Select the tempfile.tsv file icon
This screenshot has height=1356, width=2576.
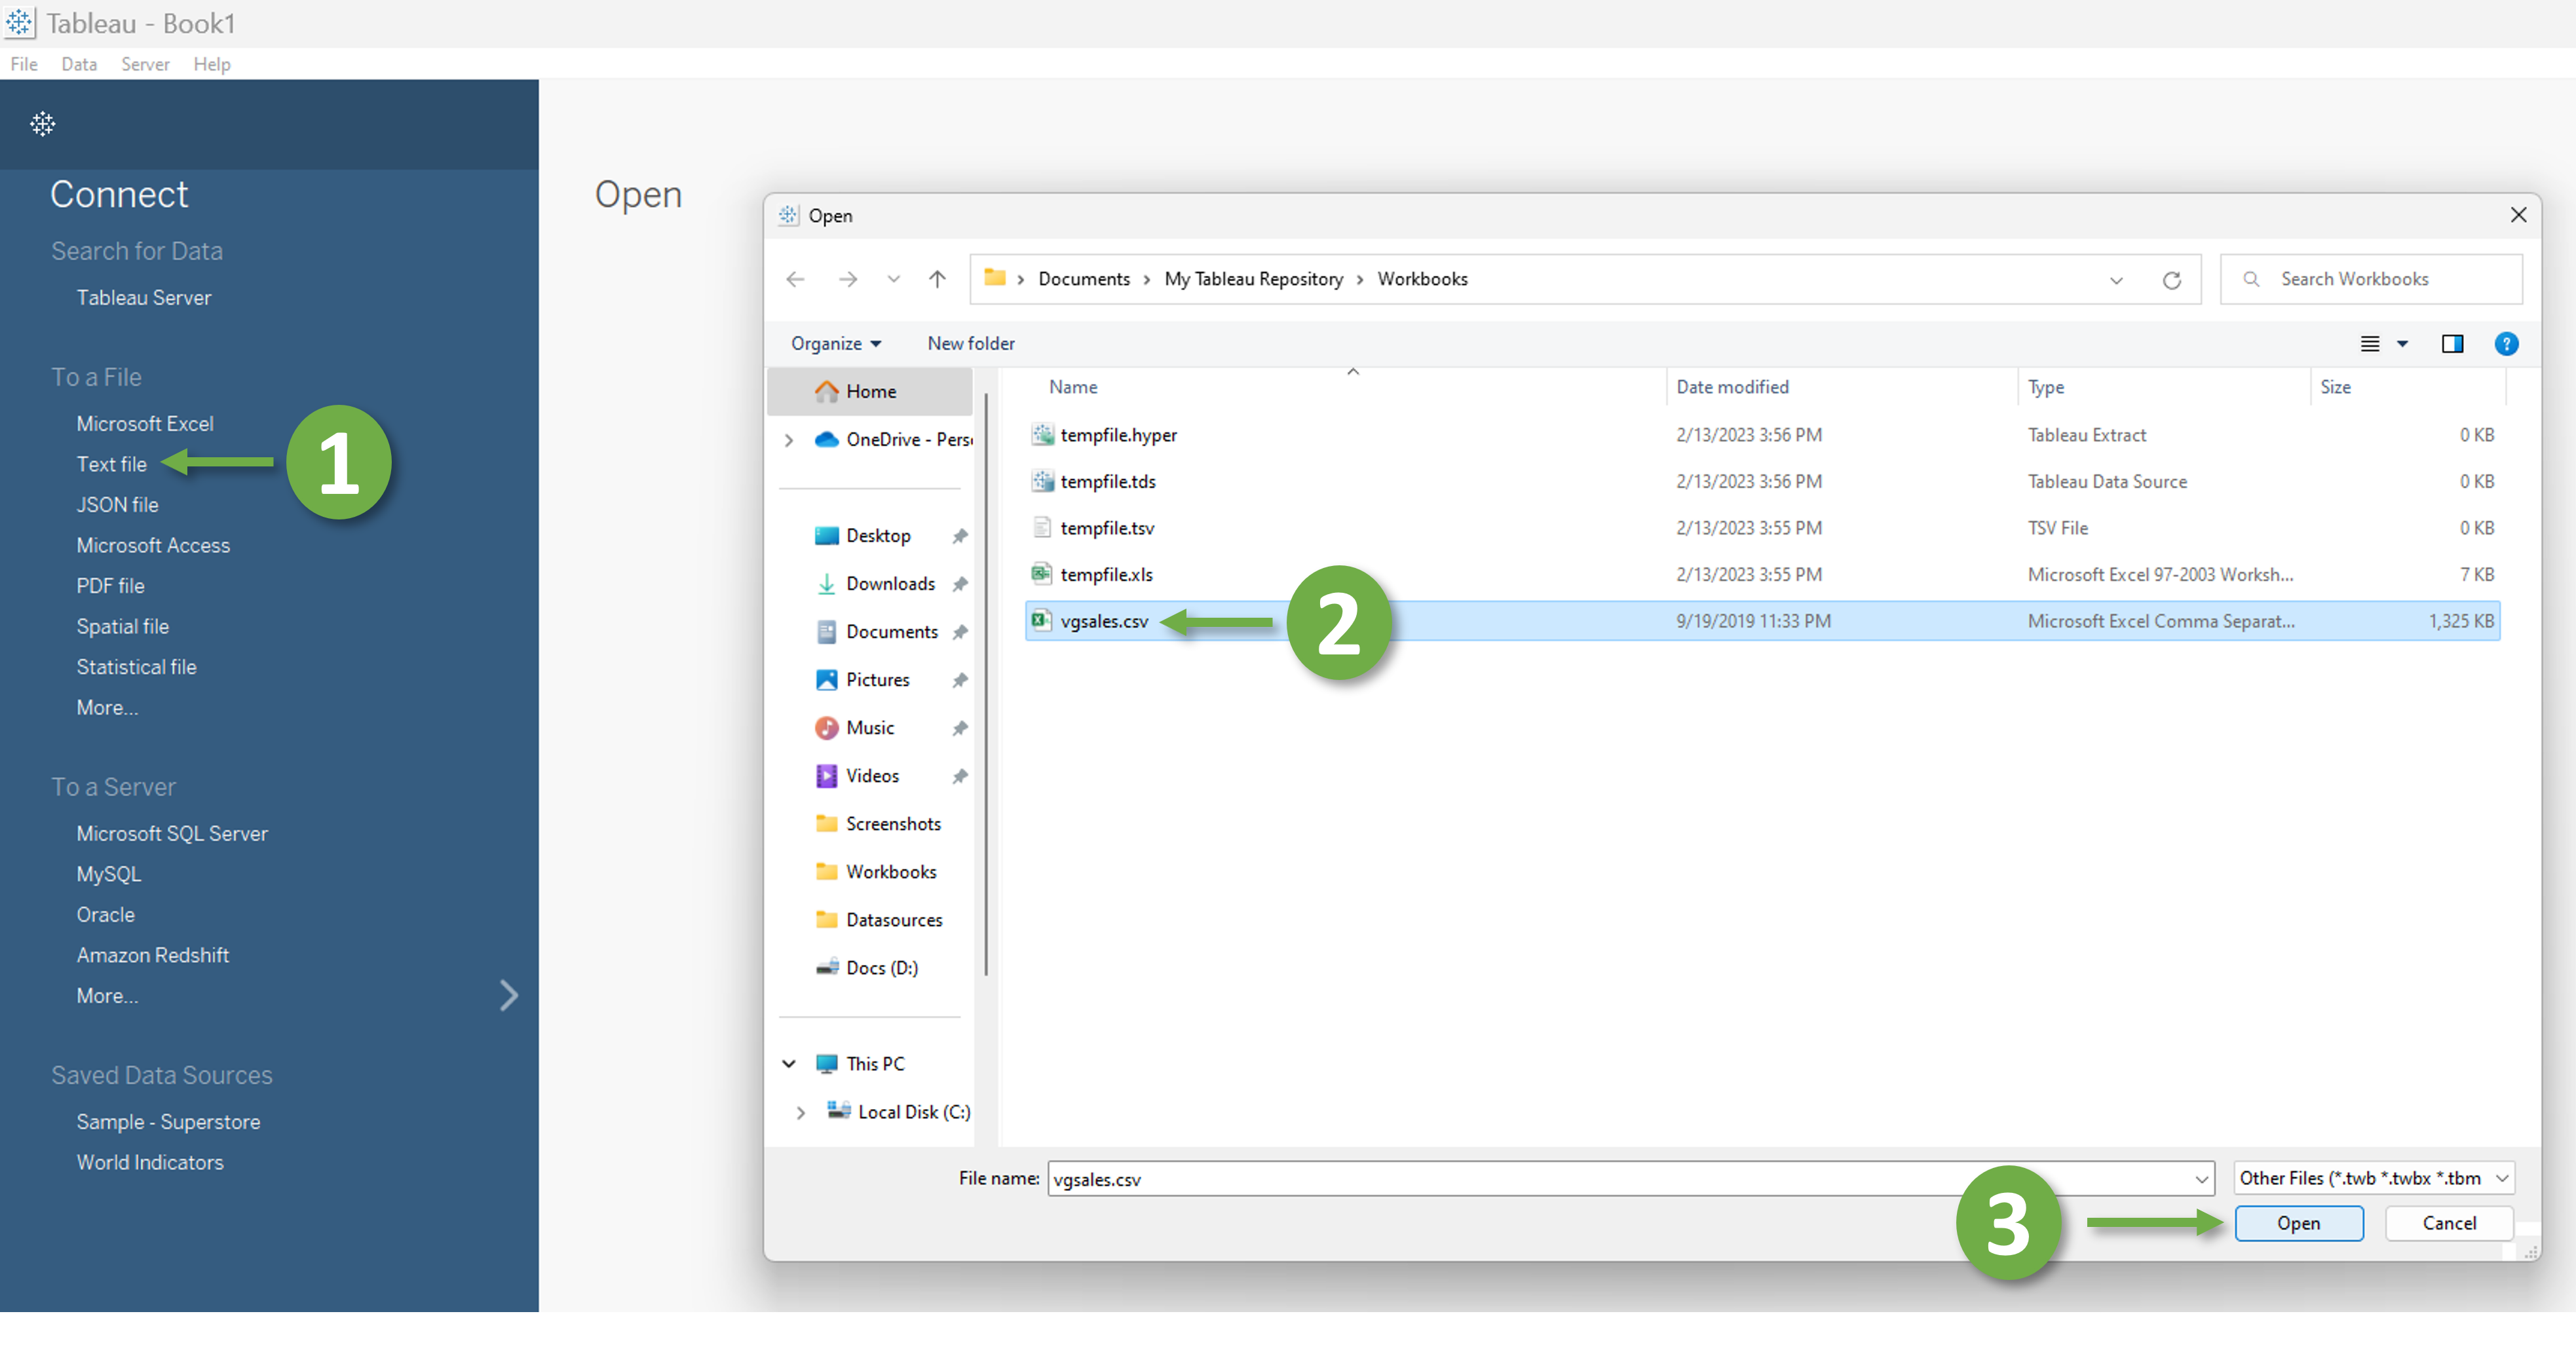1042,527
